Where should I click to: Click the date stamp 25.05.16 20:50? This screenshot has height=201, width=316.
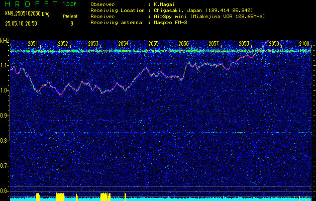tap(21, 24)
